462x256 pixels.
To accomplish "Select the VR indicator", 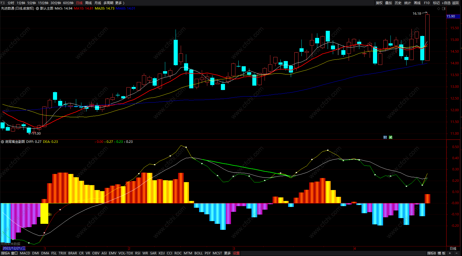I will click(x=88, y=253).
